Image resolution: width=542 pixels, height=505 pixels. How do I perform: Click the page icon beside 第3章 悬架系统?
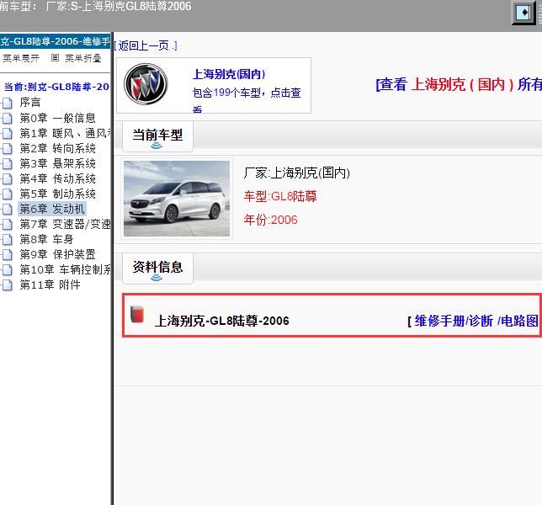click(8, 164)
